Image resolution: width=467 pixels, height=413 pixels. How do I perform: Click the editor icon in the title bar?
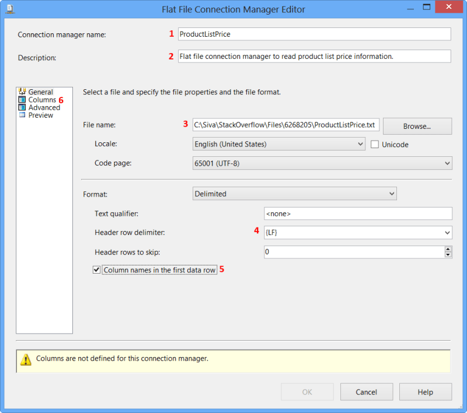pyautogui.click(x=10, y=9)
